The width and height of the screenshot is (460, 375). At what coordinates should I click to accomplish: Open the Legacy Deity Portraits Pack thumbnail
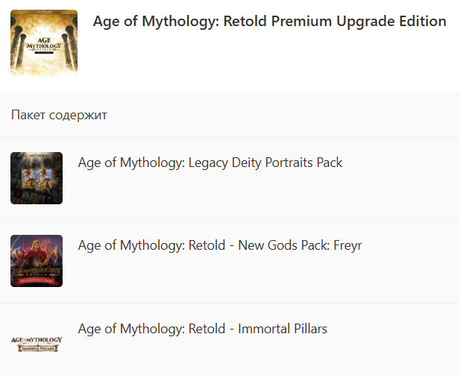tap(37, 178)
